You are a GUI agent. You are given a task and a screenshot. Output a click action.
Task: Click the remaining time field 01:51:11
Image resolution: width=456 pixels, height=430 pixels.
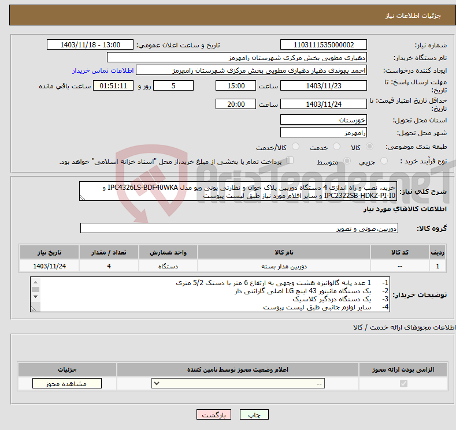(113, 85)
